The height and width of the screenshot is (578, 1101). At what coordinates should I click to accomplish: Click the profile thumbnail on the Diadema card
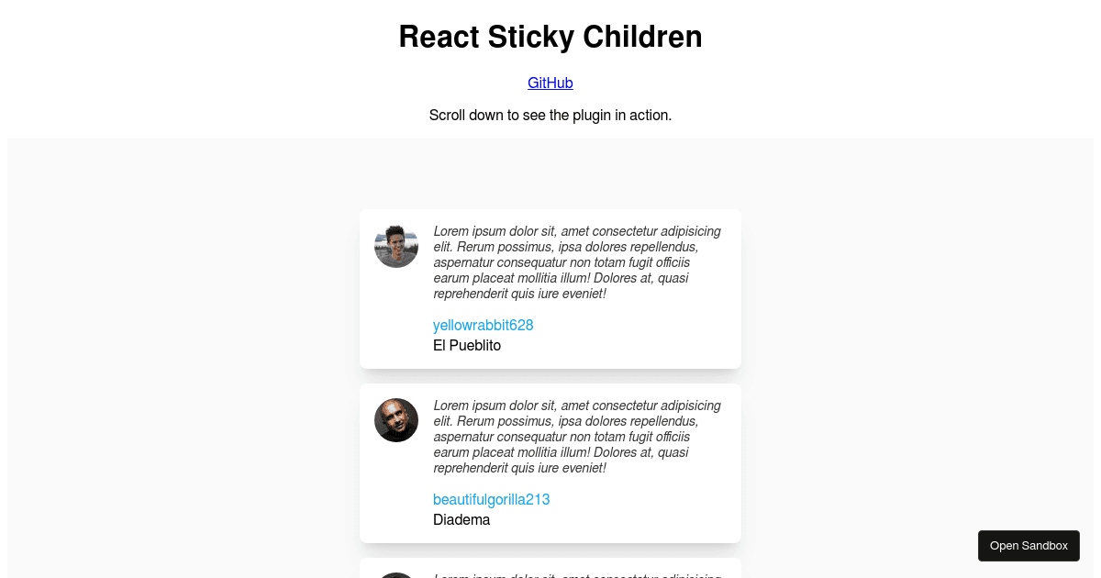(x=395, y=419)
